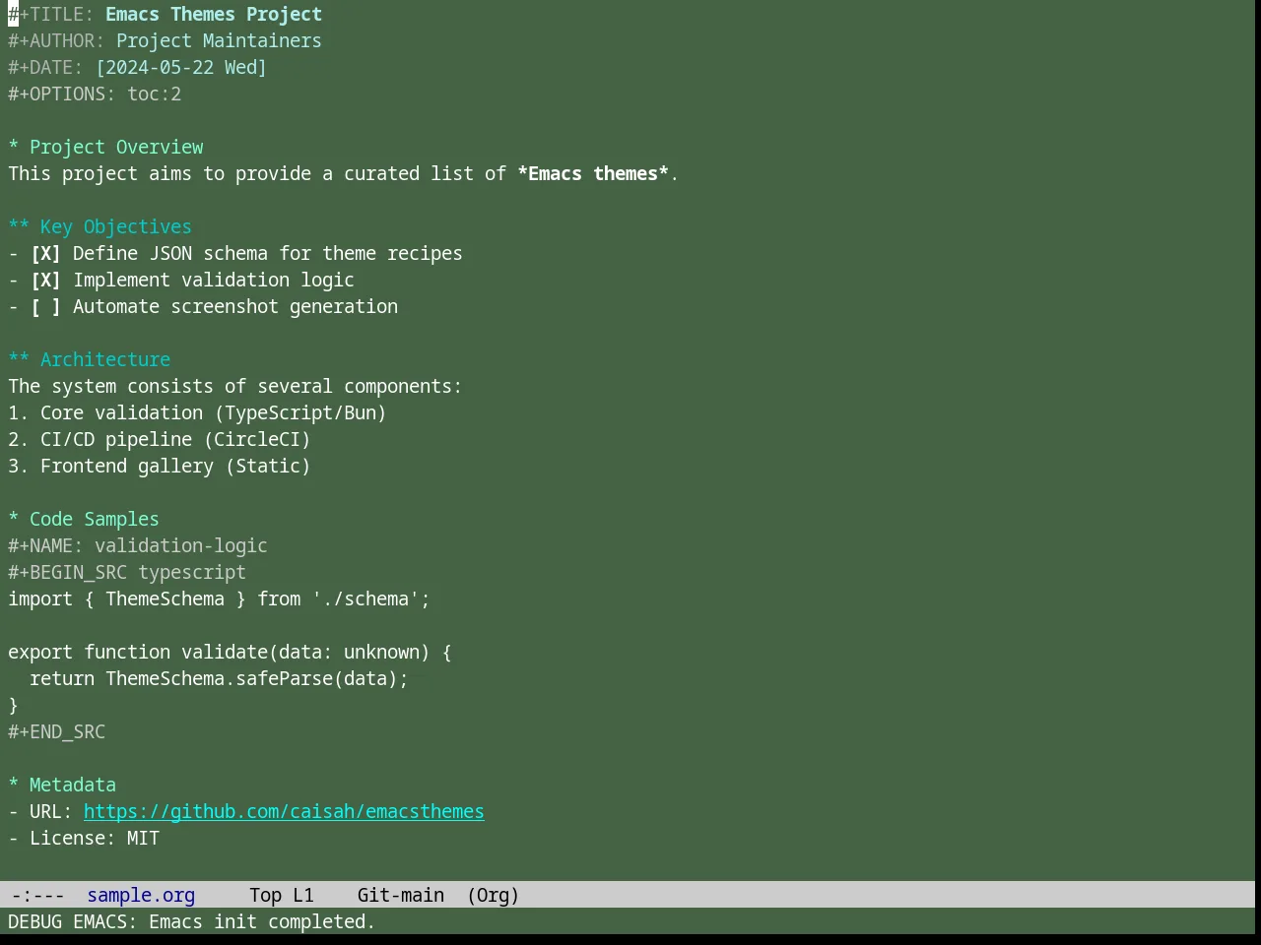This screenshot has height=945, width=1261.
Task: Click the mode line status dashes
Action: (38, 896)
